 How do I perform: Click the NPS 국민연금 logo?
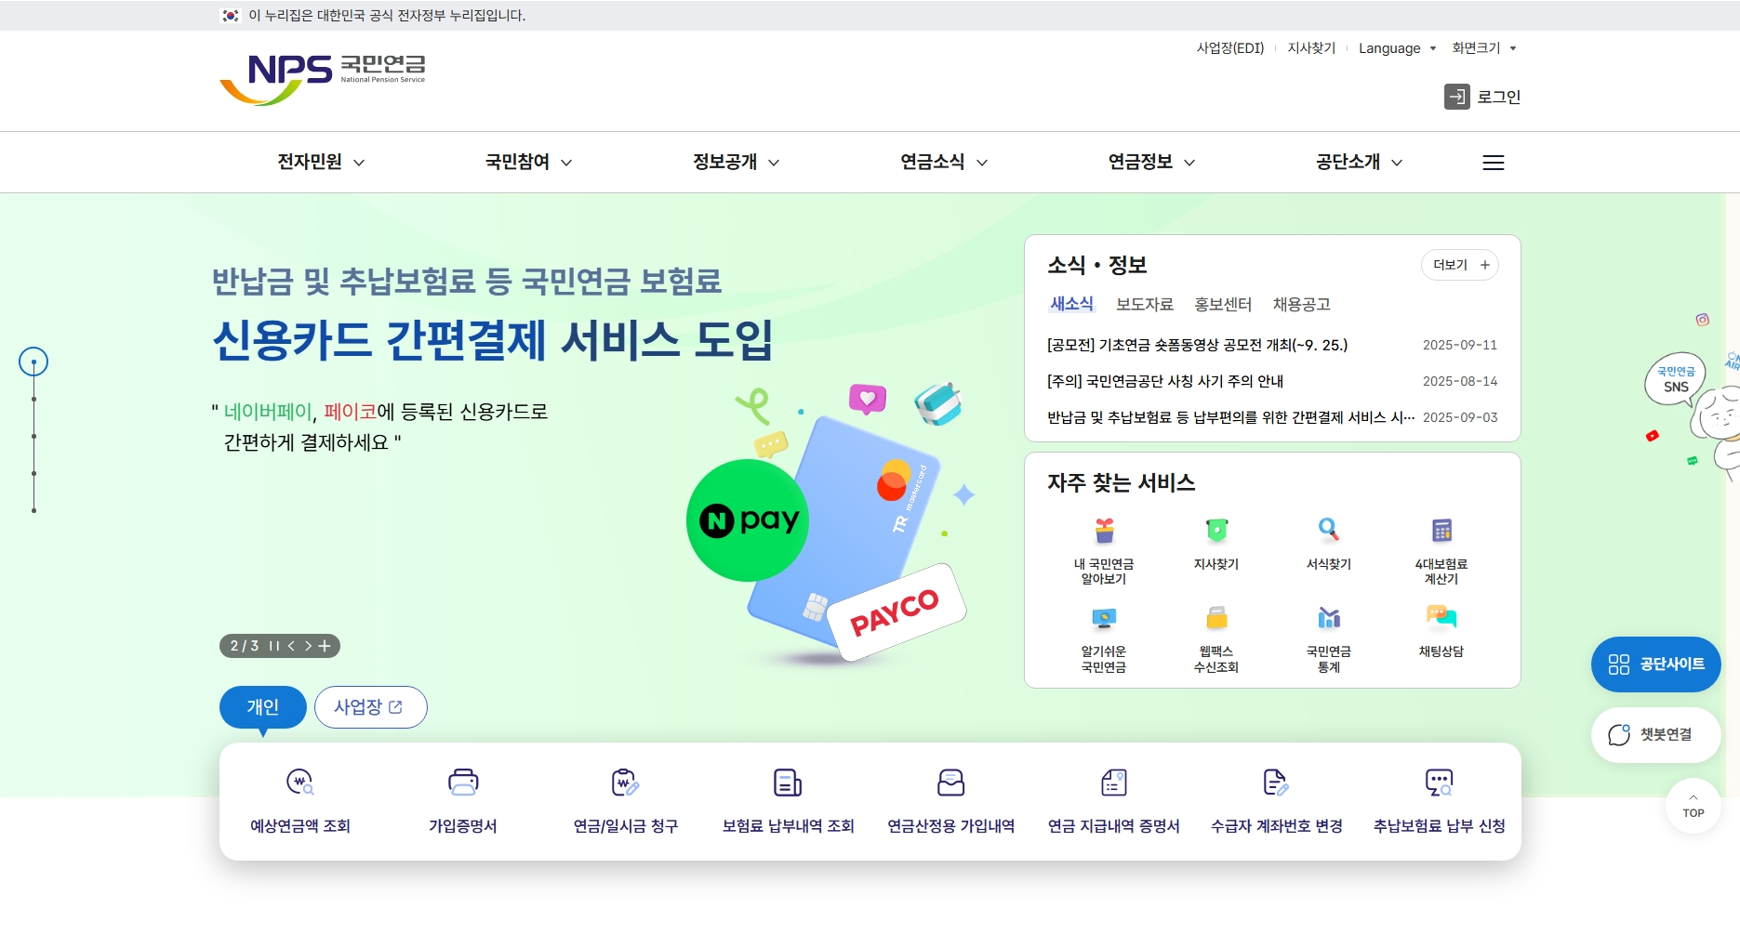click(323, 79)
